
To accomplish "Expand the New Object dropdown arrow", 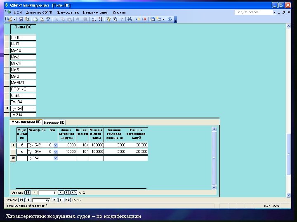I will click(163, 19).
